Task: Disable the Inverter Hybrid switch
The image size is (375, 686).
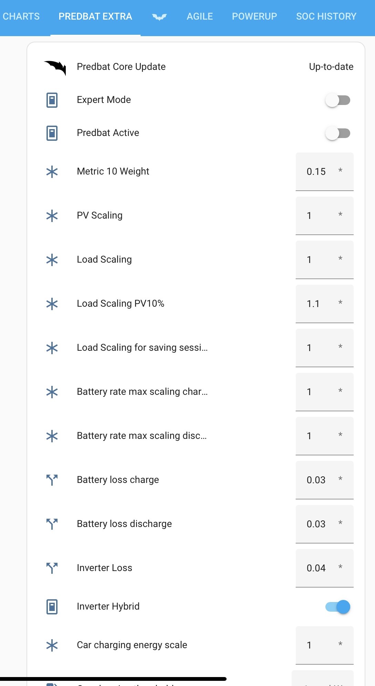Action: click(x=338, y=607)
